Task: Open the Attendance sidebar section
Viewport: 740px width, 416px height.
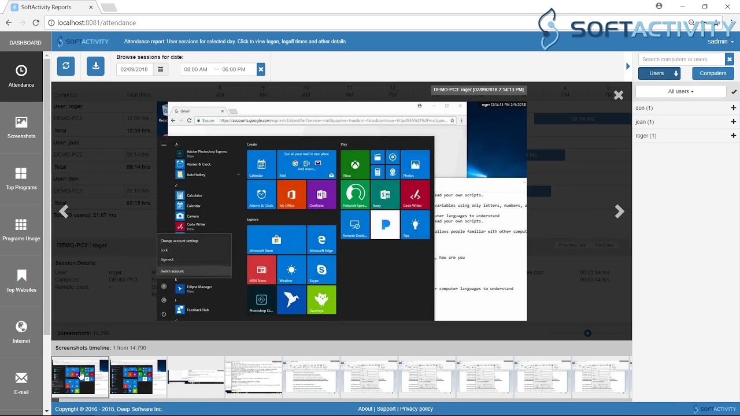Action: [21, 76]
